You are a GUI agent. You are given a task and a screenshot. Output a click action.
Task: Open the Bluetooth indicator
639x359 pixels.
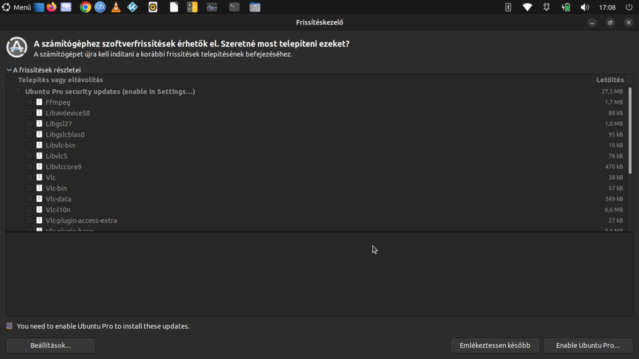[x=508, y=7]
